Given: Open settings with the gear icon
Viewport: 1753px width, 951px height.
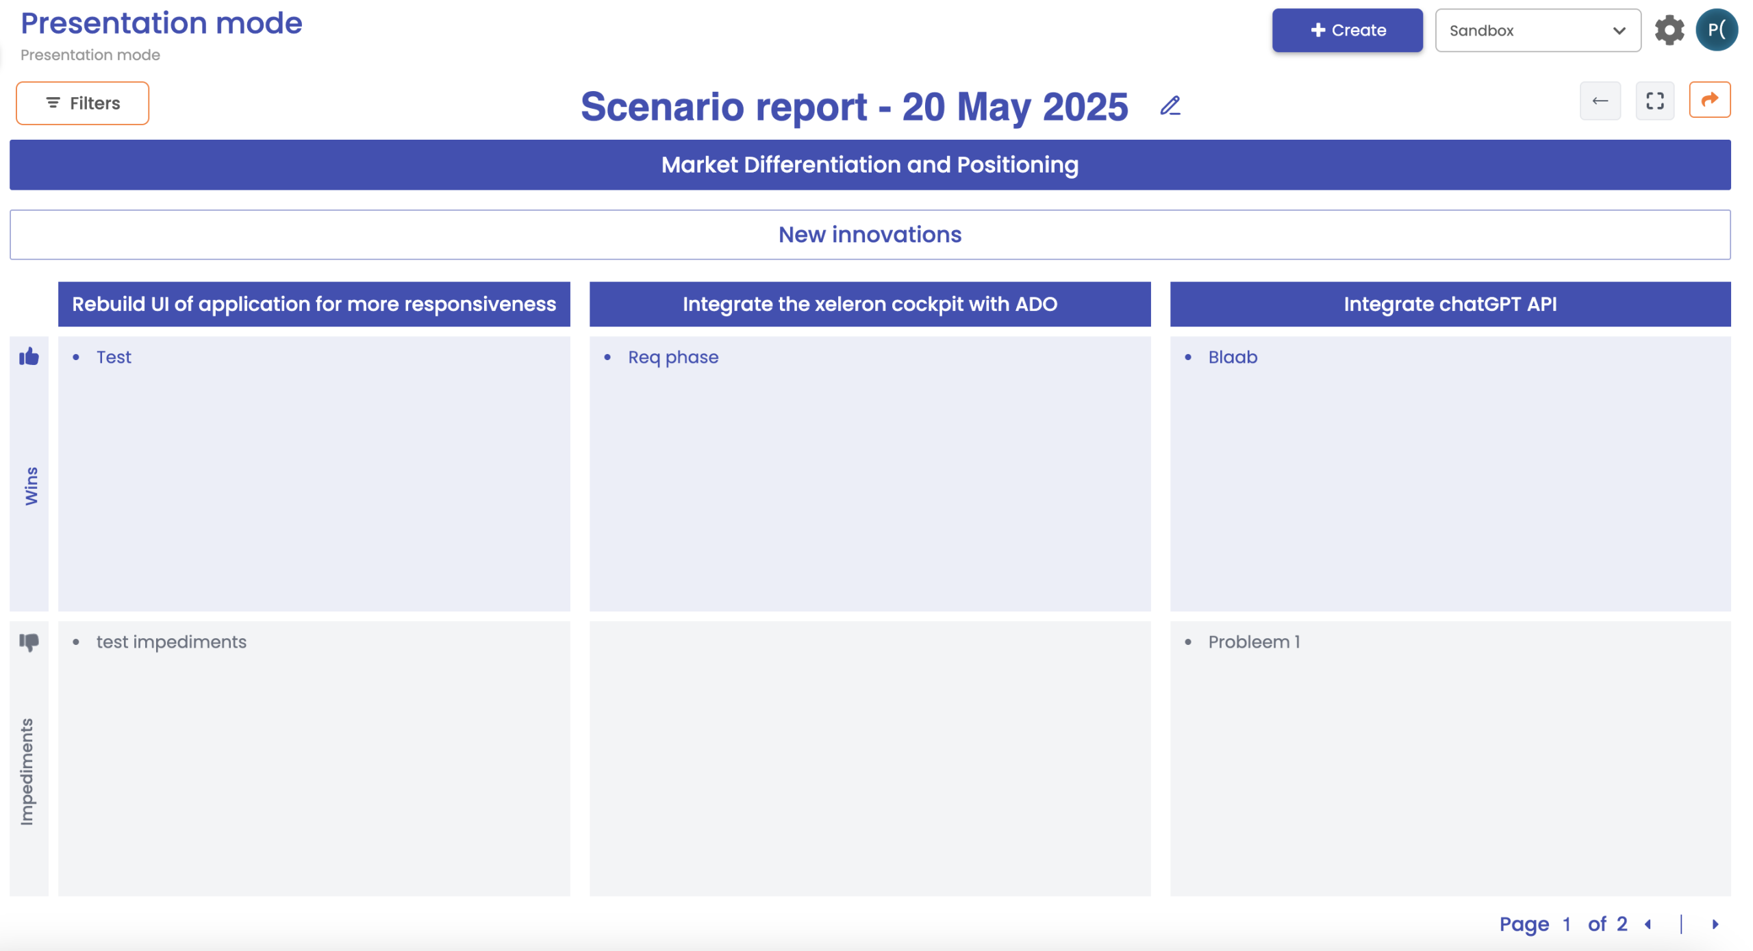Looking at the screenshot, I should (x=1669, y=30).
